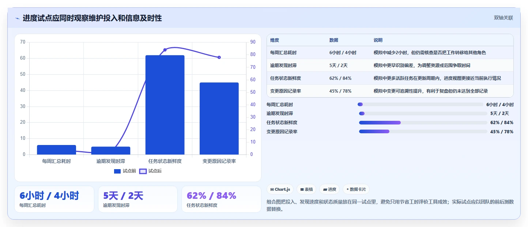Open the 62% / 84% data card

[221, 199]
